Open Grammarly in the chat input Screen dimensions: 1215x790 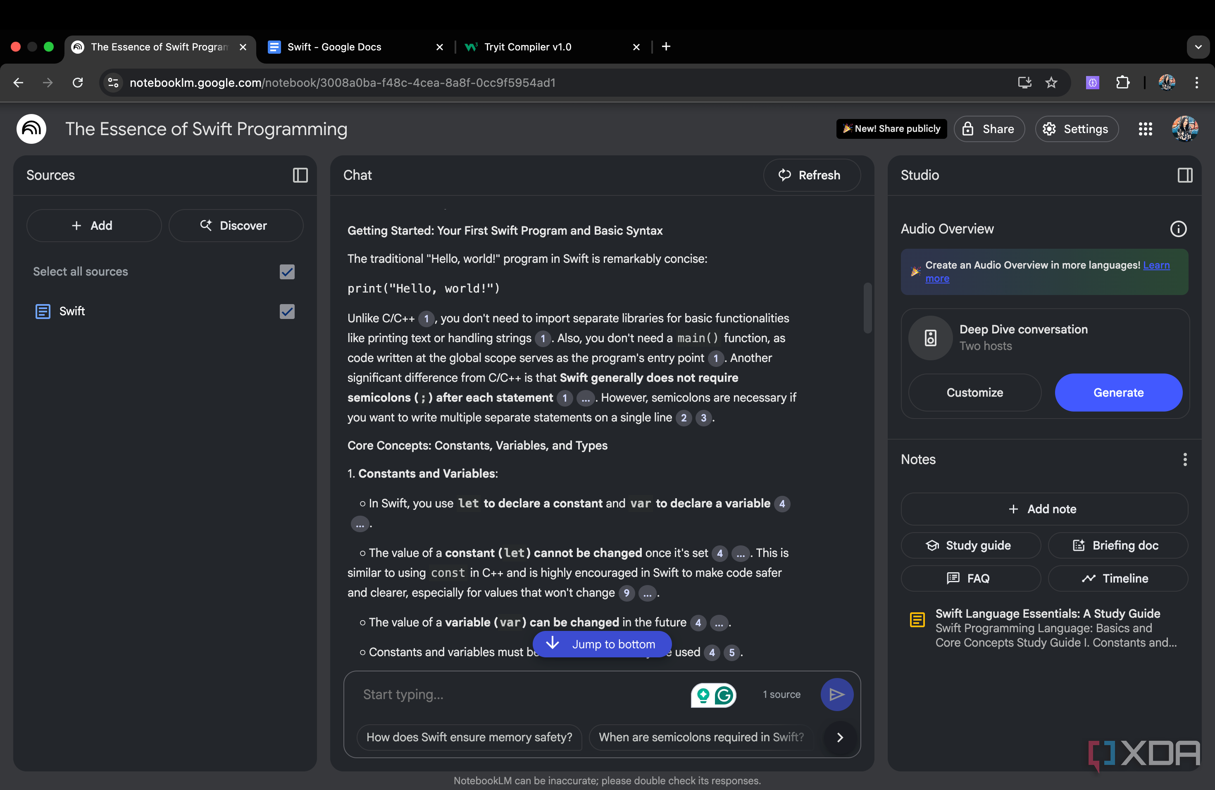(x=724, y=695)
